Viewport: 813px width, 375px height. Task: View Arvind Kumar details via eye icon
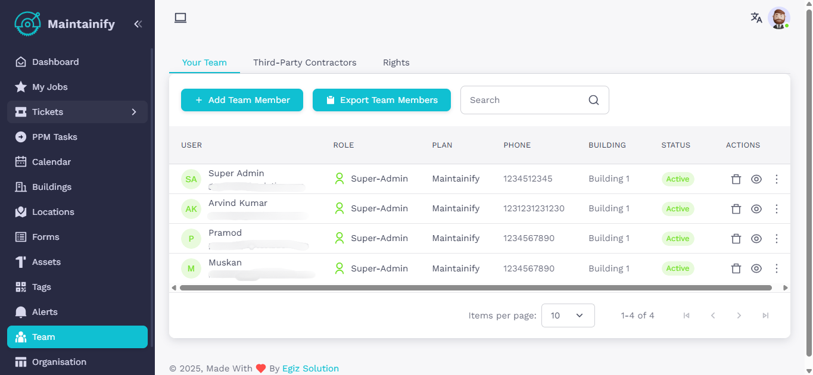tap(756, 209)
